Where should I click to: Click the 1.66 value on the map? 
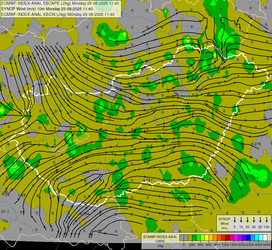coord(22,195)
